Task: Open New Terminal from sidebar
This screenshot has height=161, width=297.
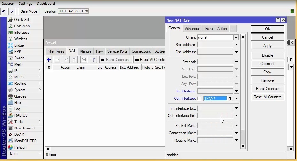Action: [24, 128]
